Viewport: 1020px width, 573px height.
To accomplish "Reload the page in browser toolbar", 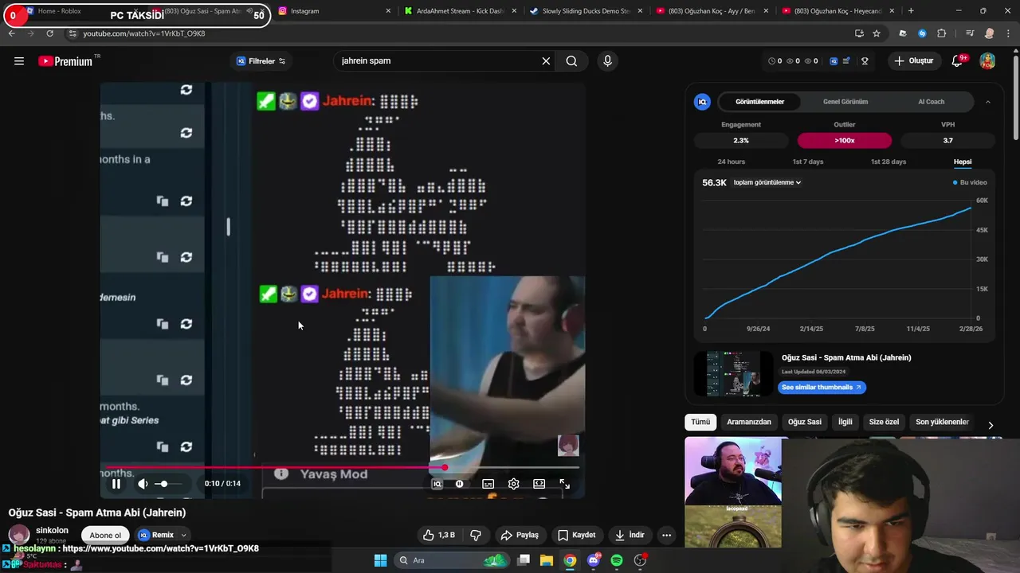I will (49, 33).
